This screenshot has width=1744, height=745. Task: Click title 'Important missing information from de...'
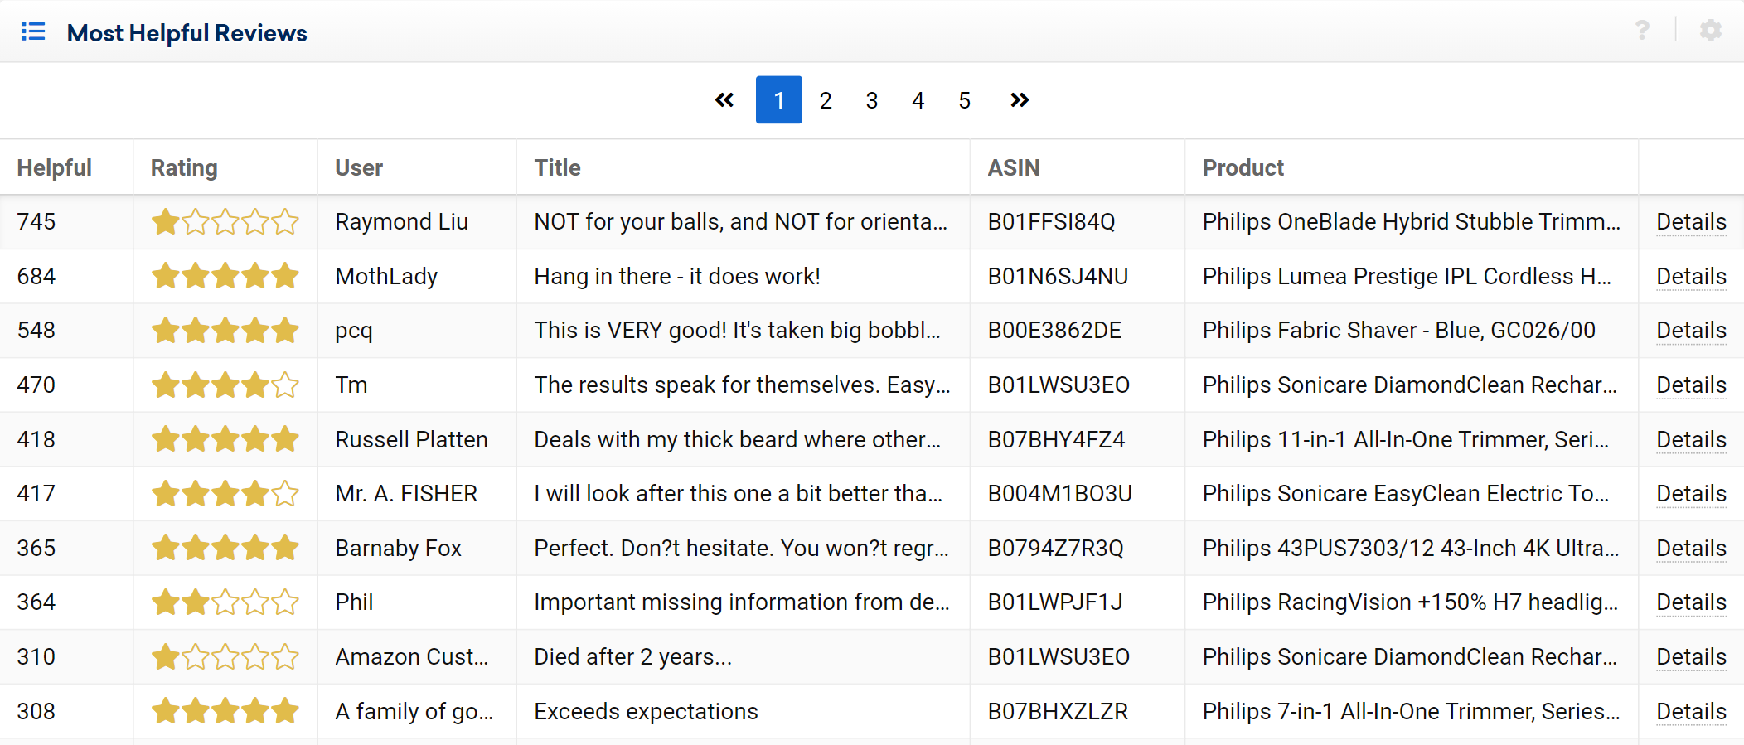click(742, 602)
